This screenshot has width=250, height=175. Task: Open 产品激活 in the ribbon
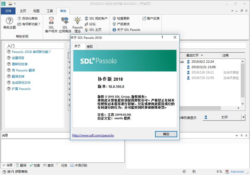[x=121, y=24]
